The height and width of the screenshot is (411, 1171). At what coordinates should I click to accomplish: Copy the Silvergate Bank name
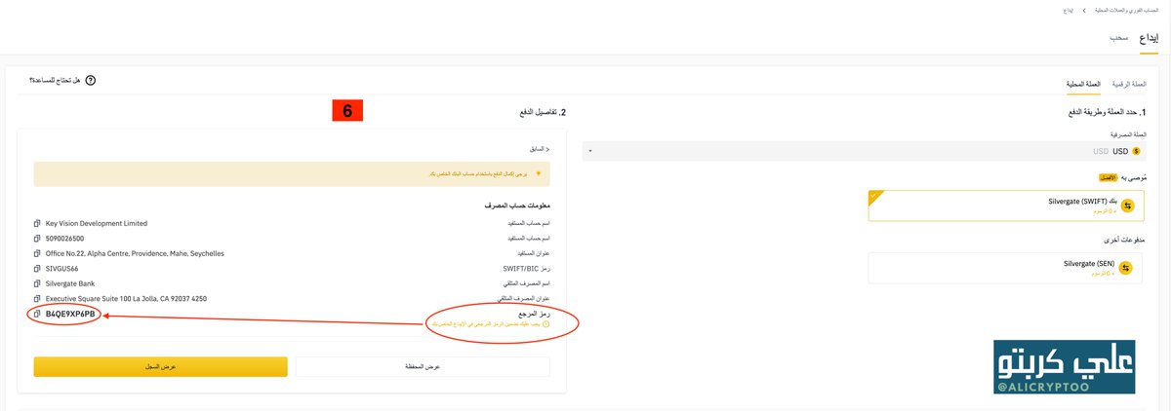coord(36,283)
